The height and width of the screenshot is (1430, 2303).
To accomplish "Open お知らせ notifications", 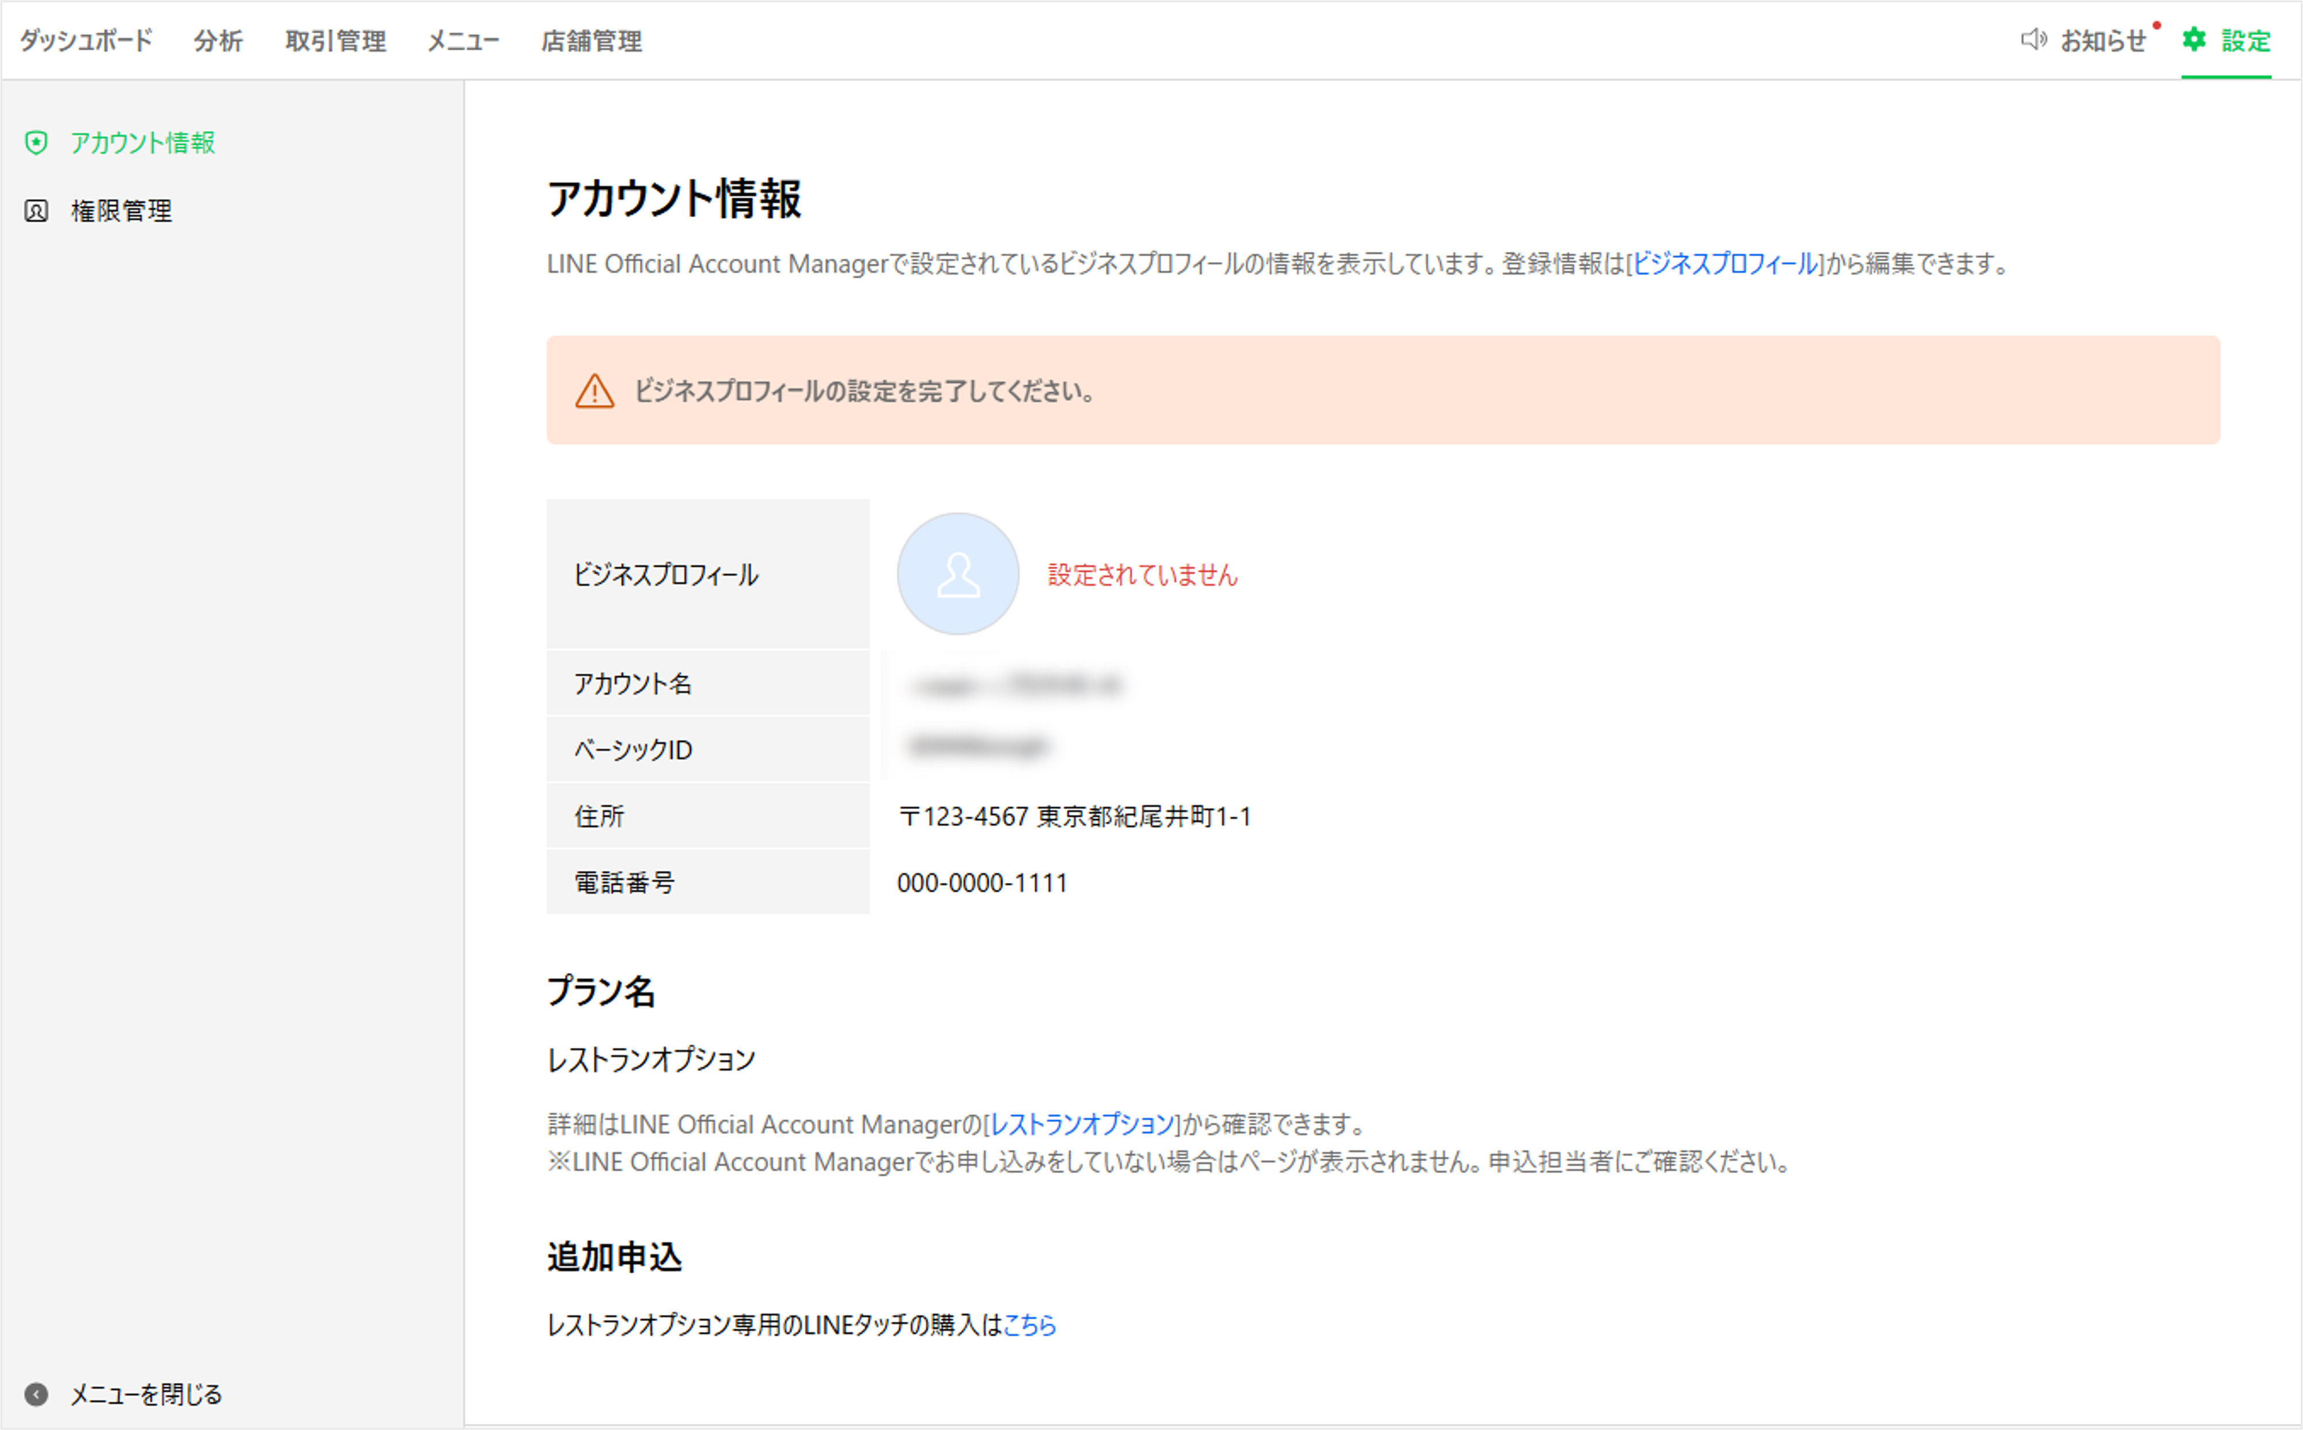I will pos(2104,41).
